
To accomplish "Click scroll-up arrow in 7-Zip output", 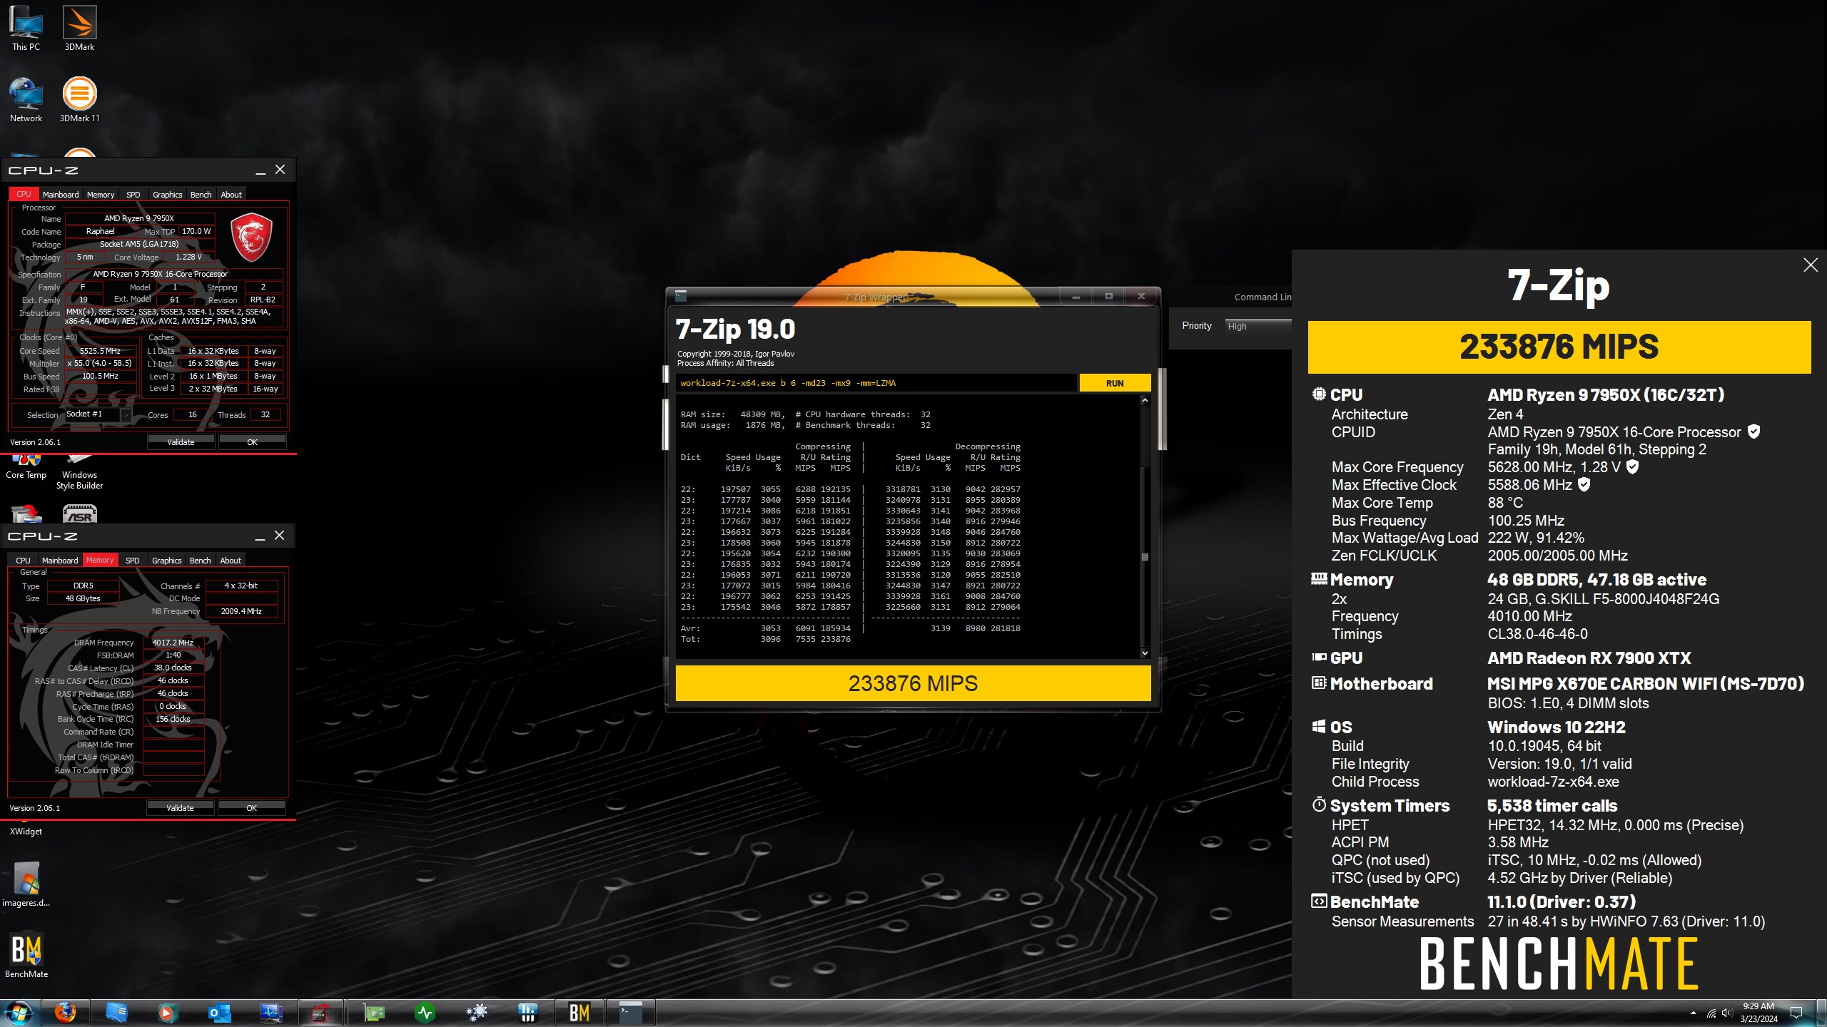I will [1145, 401].
